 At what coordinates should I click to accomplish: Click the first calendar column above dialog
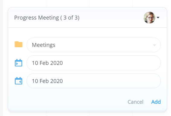click(24, 4)
